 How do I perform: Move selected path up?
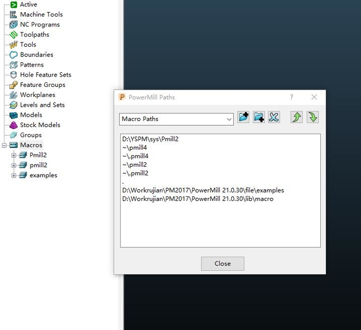click(x=297, y=117)
